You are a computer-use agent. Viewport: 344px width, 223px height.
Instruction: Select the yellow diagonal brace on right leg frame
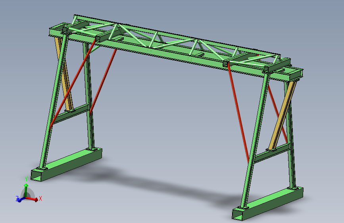[283, 116]
